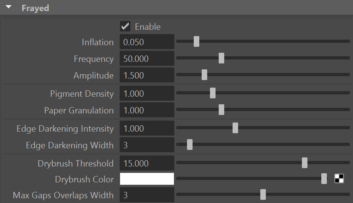Screen dimensions: 353x203
Task: Click the Frequency value field
Action: (x=147, y=59)
